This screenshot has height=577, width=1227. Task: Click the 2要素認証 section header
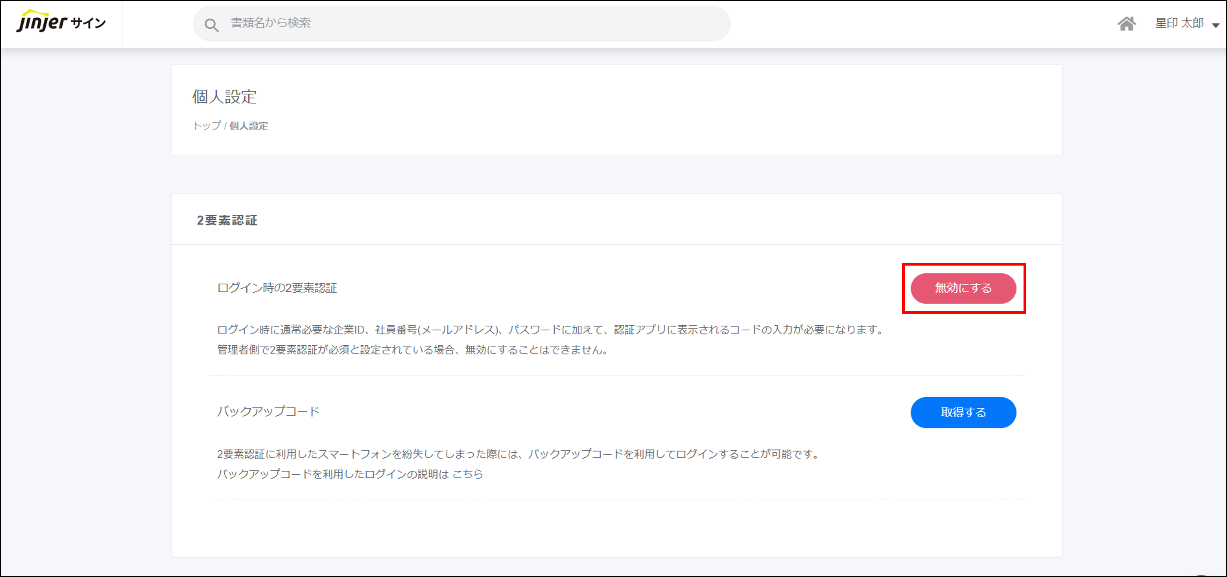(227, 220)
